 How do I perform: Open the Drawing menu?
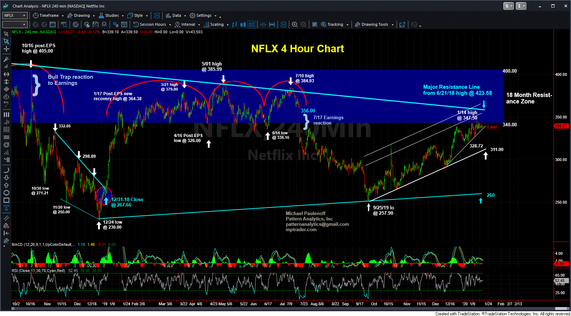coord(81,15)
